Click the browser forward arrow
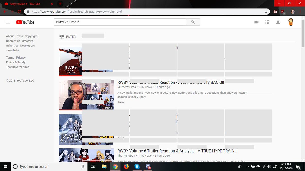The width and height of the screenshot is (305, 171). pyautogui.click(x=12, y=12)
